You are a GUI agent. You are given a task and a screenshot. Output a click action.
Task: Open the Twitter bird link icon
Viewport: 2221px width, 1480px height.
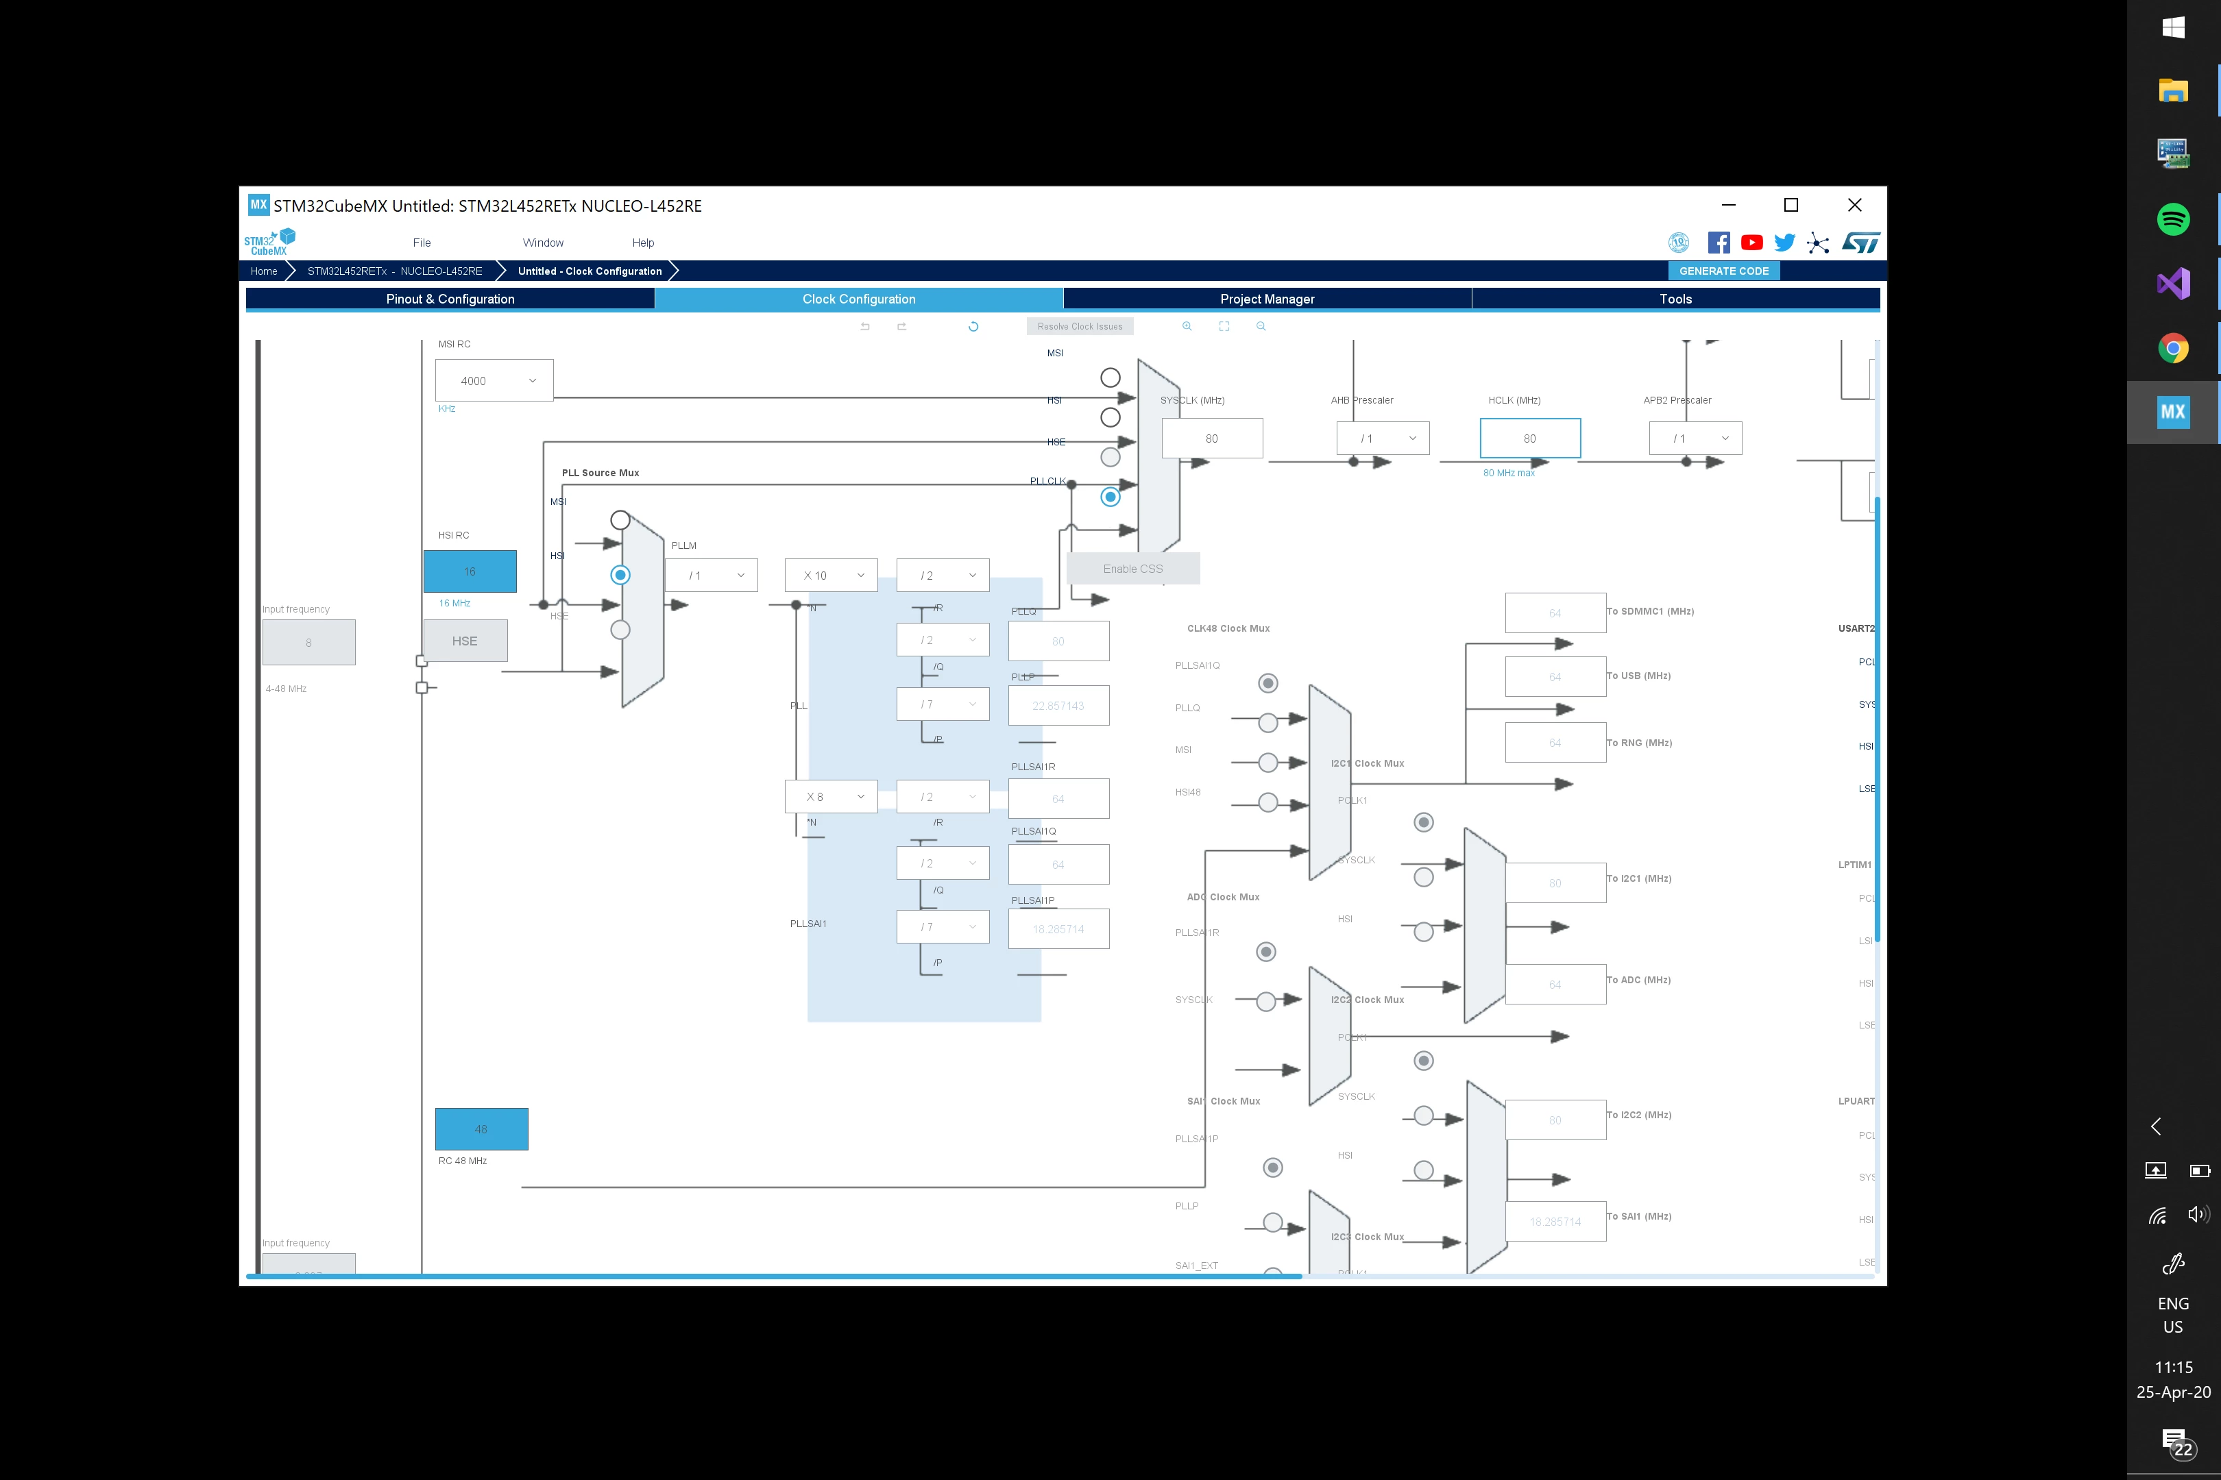coord(1785,243)
